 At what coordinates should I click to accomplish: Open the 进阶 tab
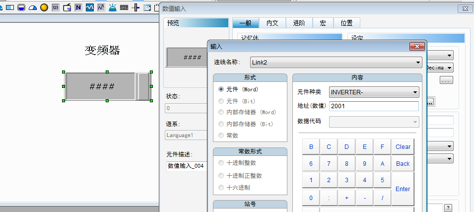pyautogui.click(x=299, y=23)
